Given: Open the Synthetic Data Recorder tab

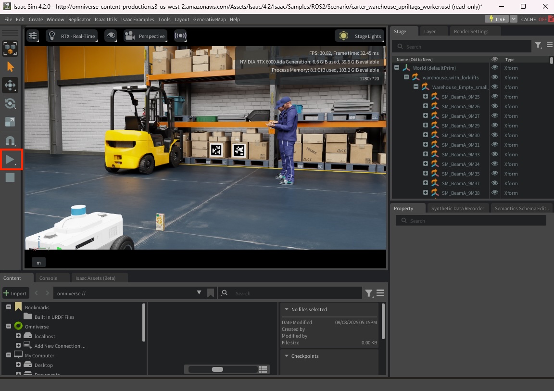Looking at the screenshot, I should pyautogui.click(x=457, y=208).
